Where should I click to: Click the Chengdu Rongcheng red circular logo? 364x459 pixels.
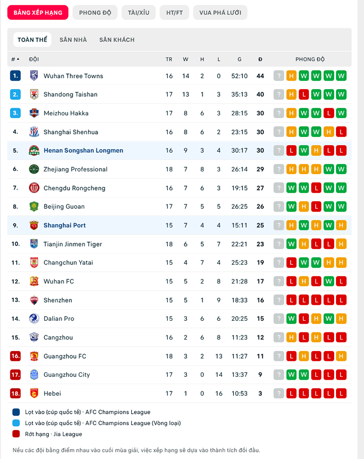click(34, 188)
